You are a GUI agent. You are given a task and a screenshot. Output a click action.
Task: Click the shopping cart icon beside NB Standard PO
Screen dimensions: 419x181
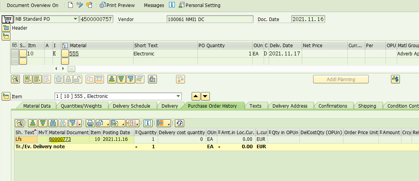pyautogui.click(x=7, y=19)
